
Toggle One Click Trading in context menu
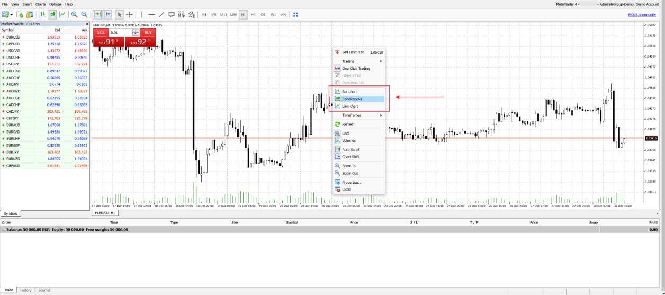[x=359, y=68]
